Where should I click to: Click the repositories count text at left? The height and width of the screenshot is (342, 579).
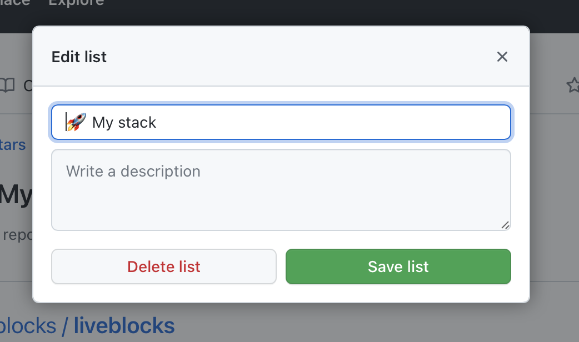17,235
